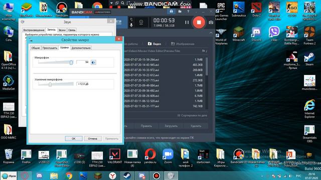The height and width of the screenshot is (180, 321).
Task: Open the Прослушать tab in microphone properties
Action: point(50,48)
